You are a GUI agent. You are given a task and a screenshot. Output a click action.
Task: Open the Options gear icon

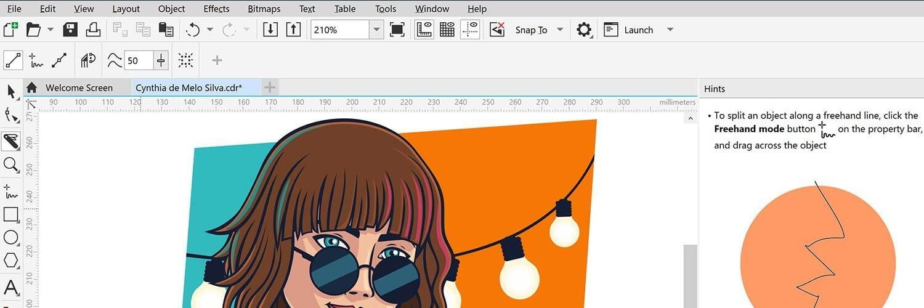tap(583, 30)
